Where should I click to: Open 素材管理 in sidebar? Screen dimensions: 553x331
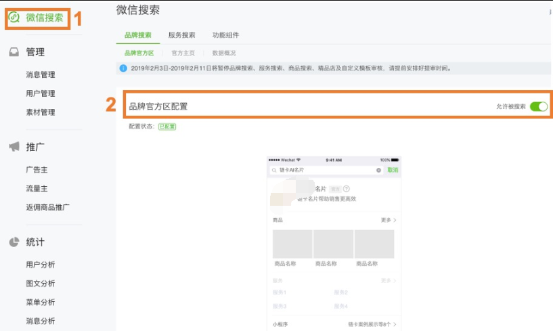tap(41, 112)
